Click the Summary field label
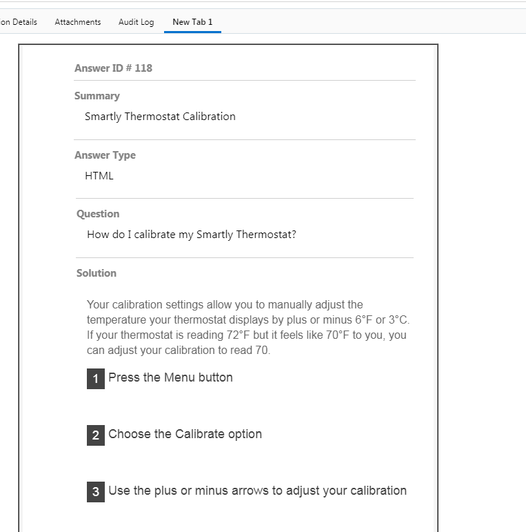This screenshot has height=532, width=526. coord(97,96)
